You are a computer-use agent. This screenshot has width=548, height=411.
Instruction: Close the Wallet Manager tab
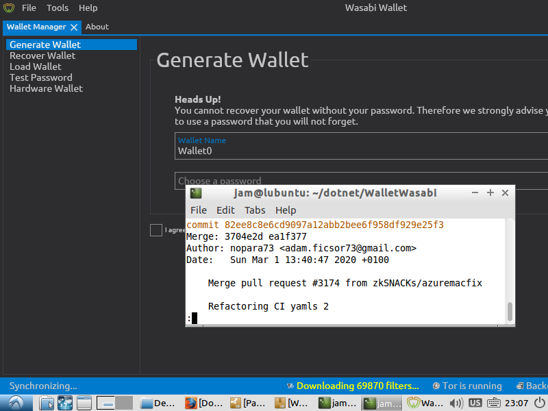point(74,27)
